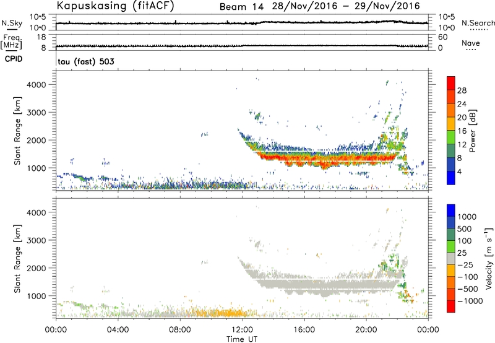Viewport: 495px width, 343px height.
Task: Click the Power [dB] colorbar label
Action: [x=473, y=131]
